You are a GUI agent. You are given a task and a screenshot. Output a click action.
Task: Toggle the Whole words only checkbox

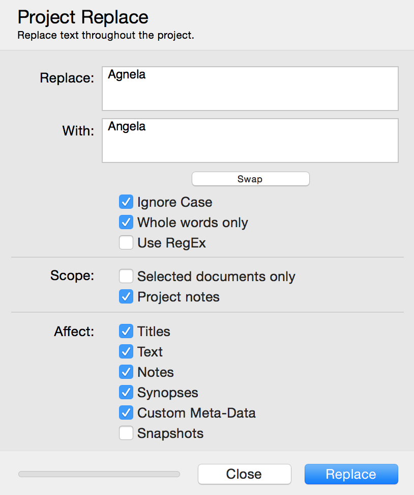tap(126, 222)
